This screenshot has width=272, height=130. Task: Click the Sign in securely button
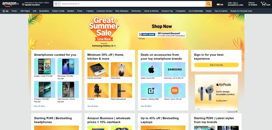click(216, 65)
